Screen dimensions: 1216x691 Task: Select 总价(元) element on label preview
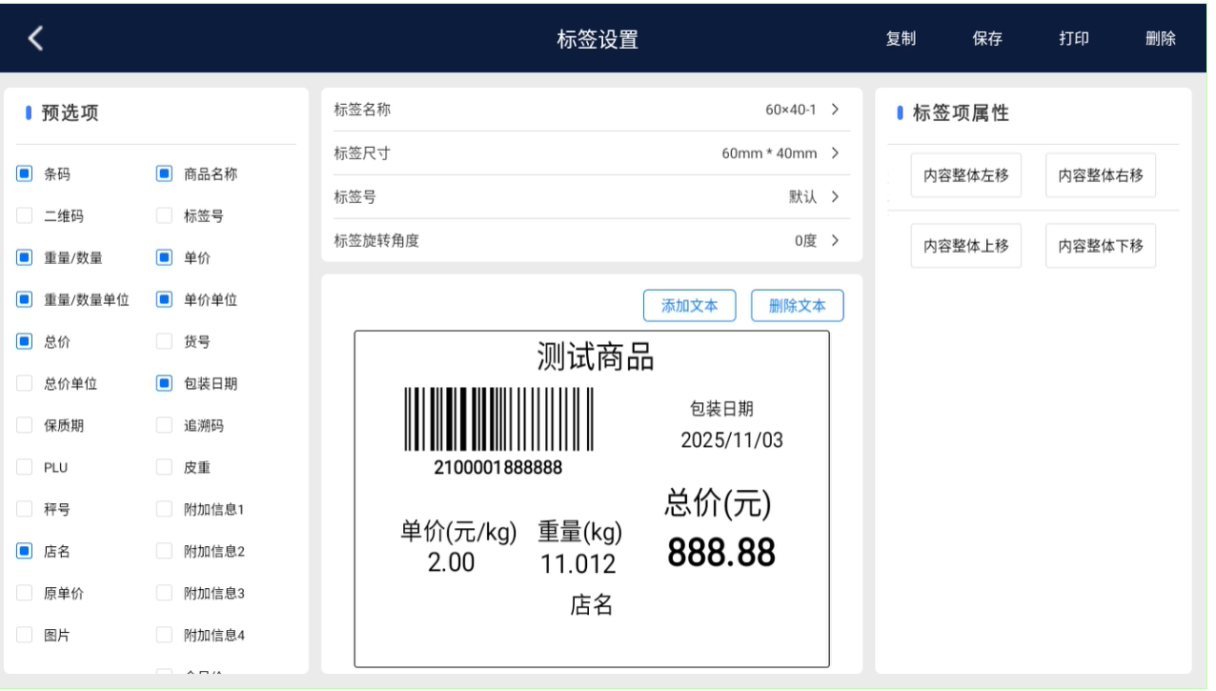pyautogui.click(x=718, y=503)
